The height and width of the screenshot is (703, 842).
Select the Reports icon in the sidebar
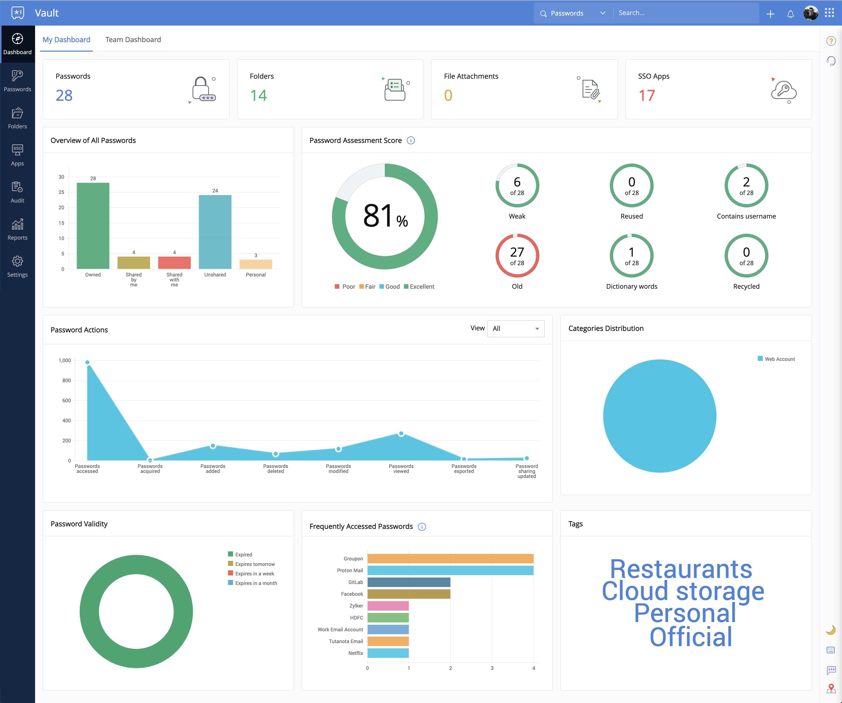click(x=18, y=227)
